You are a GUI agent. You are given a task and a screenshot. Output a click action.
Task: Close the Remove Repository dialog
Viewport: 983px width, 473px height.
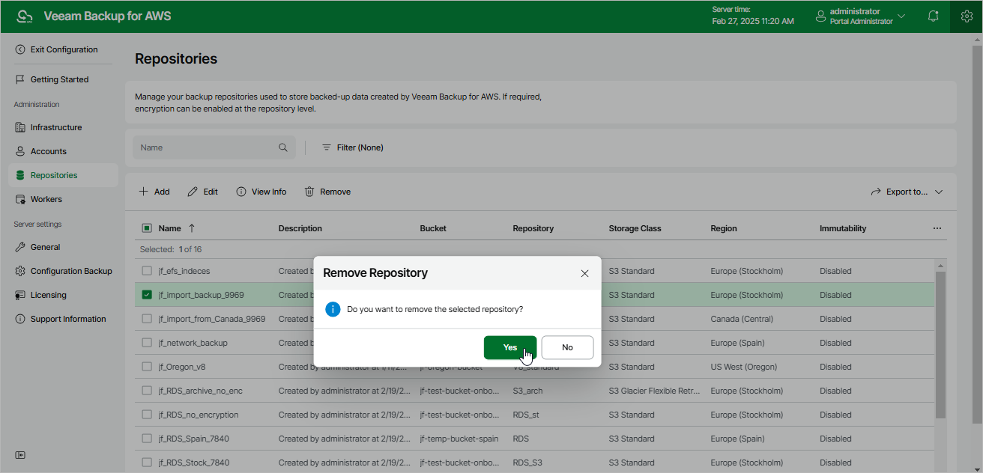click(x=584, y=273)
